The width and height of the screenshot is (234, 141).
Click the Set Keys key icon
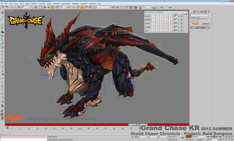pyautogui.click(x=183, y=138)
